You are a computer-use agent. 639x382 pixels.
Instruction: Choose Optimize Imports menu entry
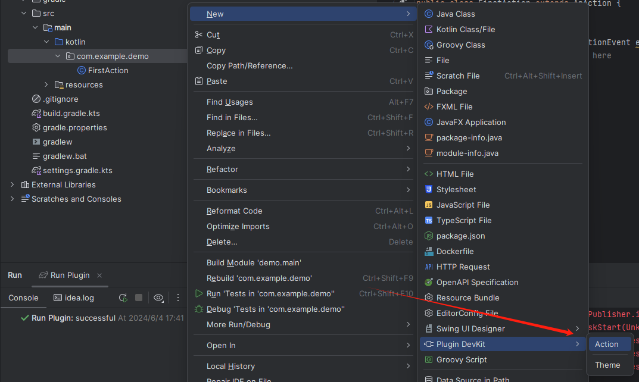pyautogui.click(x=303, y=226)
